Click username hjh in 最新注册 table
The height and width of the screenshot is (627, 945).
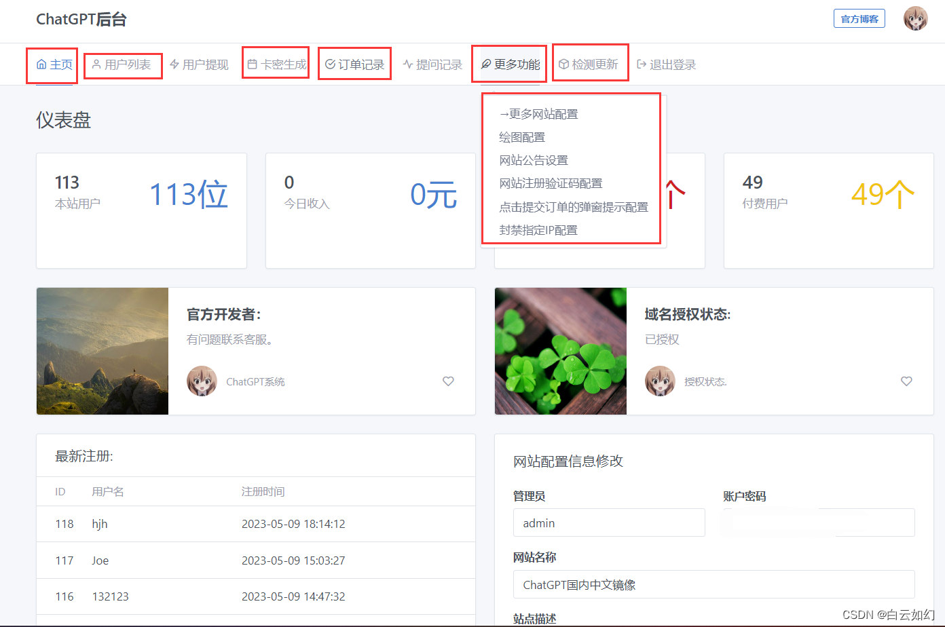click(x=100, y=524)
